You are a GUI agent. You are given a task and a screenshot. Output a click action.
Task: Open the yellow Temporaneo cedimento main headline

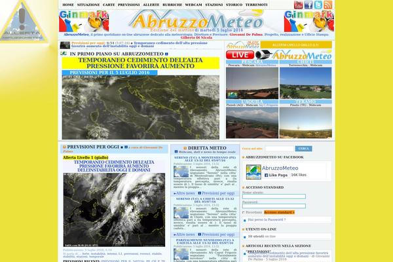pos(141,63)
